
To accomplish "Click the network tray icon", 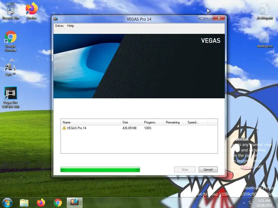I will coord(251,203).
